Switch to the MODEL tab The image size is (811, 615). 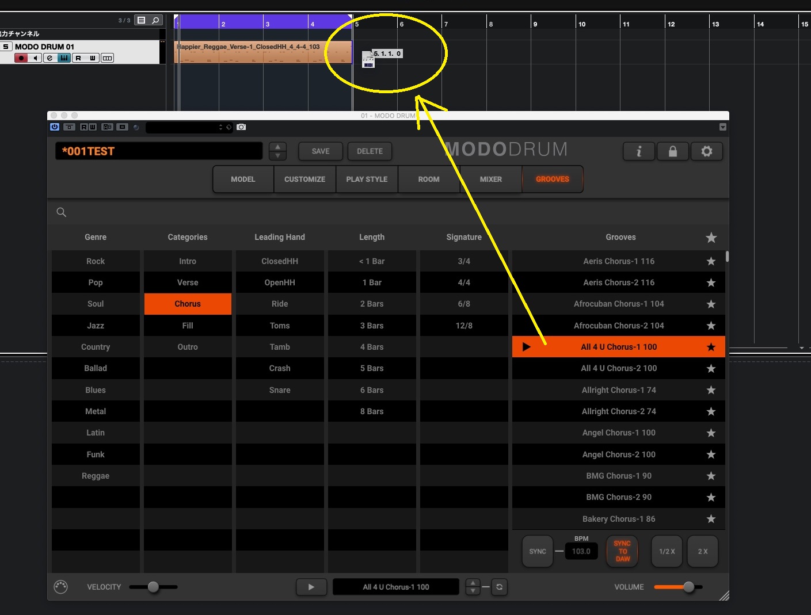coord(243,179)
